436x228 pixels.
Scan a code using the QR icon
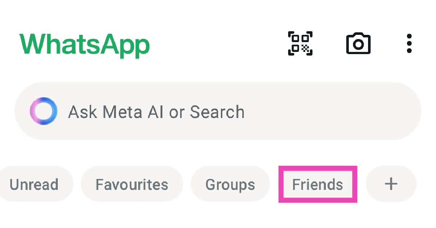[300, 44]
